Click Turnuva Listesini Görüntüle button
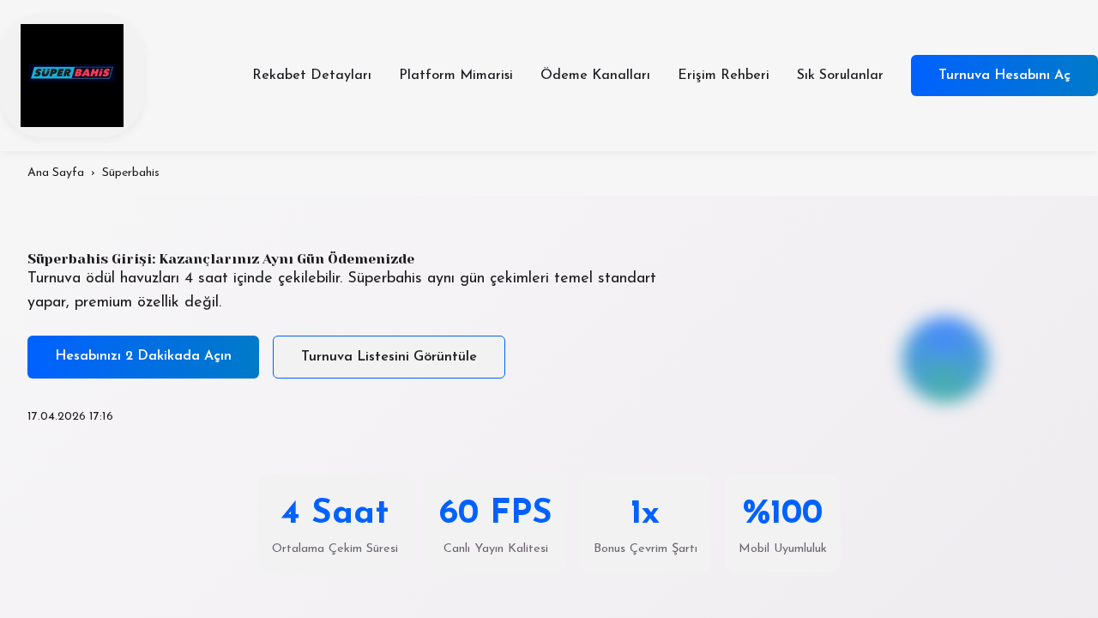Screen dimensions: 1098x618 [x=389, y=356]
